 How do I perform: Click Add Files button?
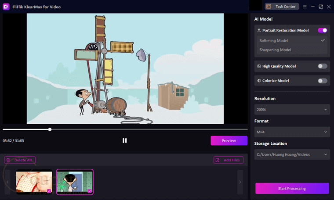coord(229,160)
